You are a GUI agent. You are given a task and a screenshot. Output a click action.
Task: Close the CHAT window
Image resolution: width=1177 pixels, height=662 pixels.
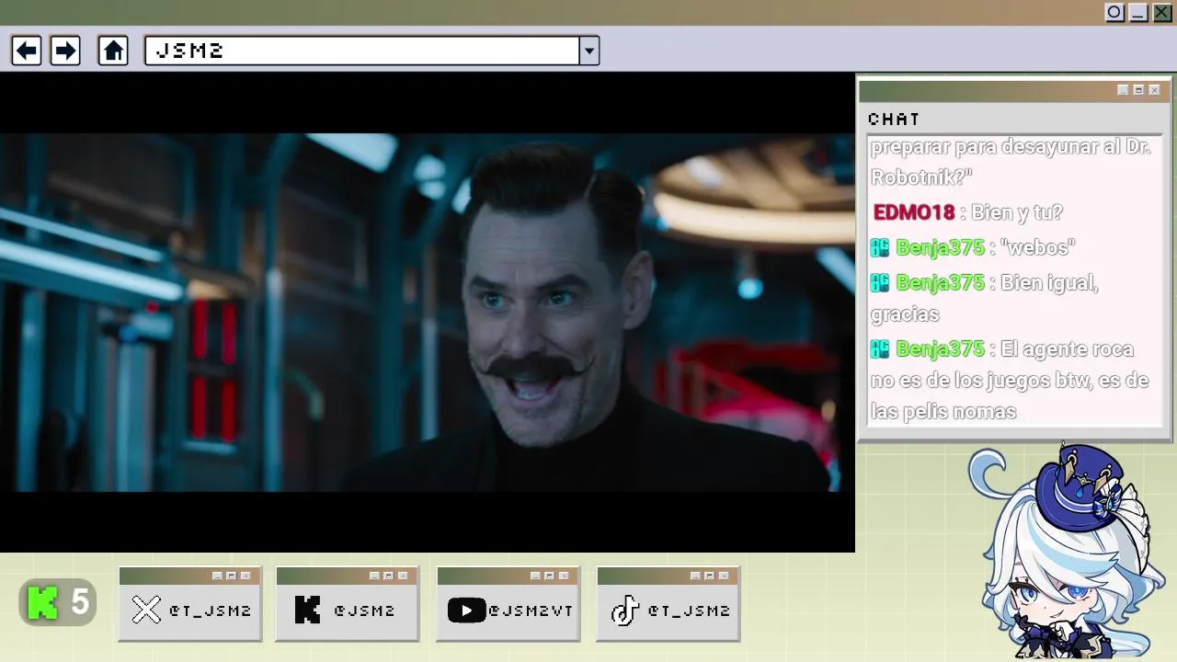[1154, 90]
